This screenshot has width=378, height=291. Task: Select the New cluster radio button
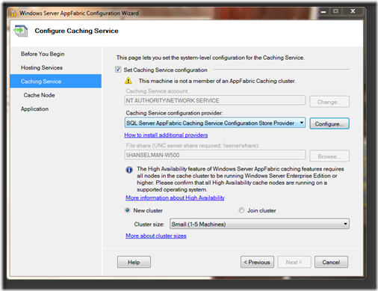click(128, 210)
